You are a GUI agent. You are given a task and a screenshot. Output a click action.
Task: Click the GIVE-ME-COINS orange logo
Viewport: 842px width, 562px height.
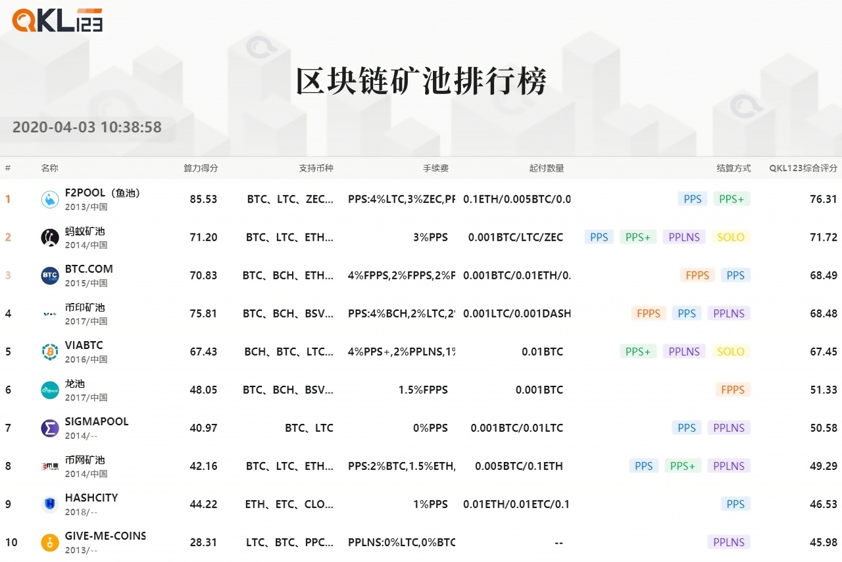click(x=50, y=542)
